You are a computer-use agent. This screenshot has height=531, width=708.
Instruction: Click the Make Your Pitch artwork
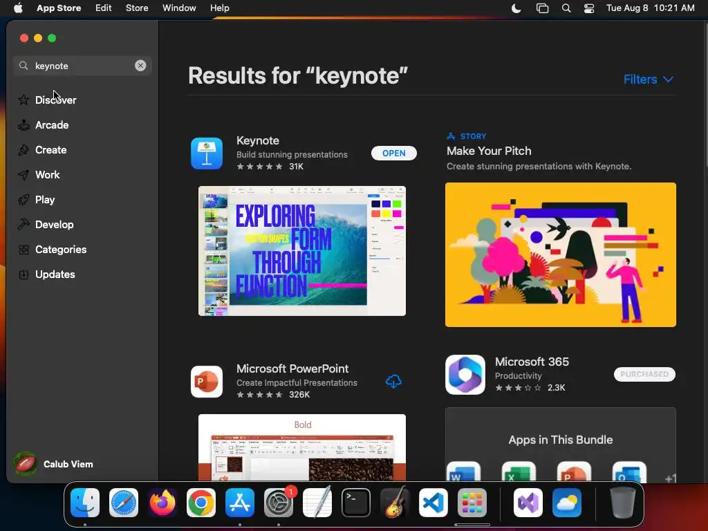pos(560,254)
